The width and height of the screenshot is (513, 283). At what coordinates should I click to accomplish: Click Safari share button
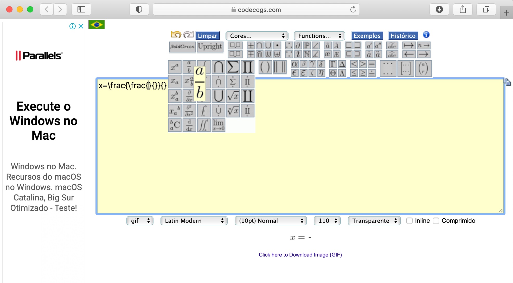click(463, 10)
